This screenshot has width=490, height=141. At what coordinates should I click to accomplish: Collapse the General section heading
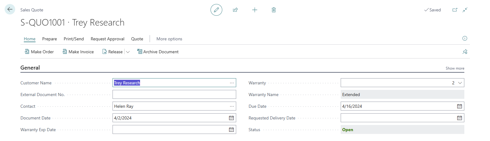coord(30,68)
